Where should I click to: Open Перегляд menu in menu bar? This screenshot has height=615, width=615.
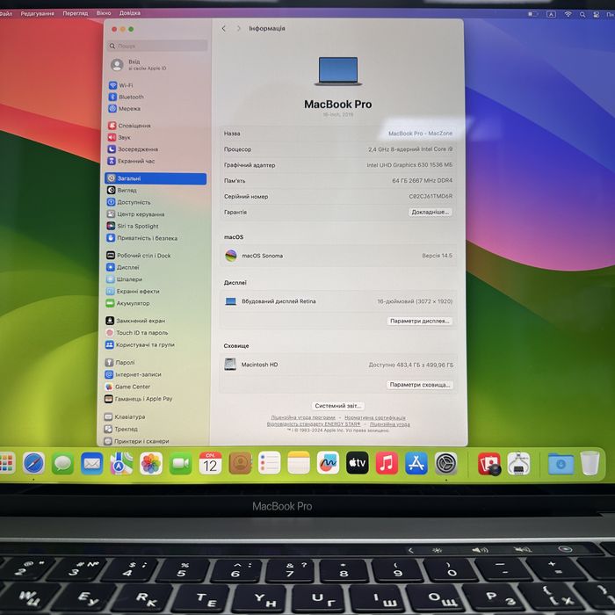(x=76, y=13)
